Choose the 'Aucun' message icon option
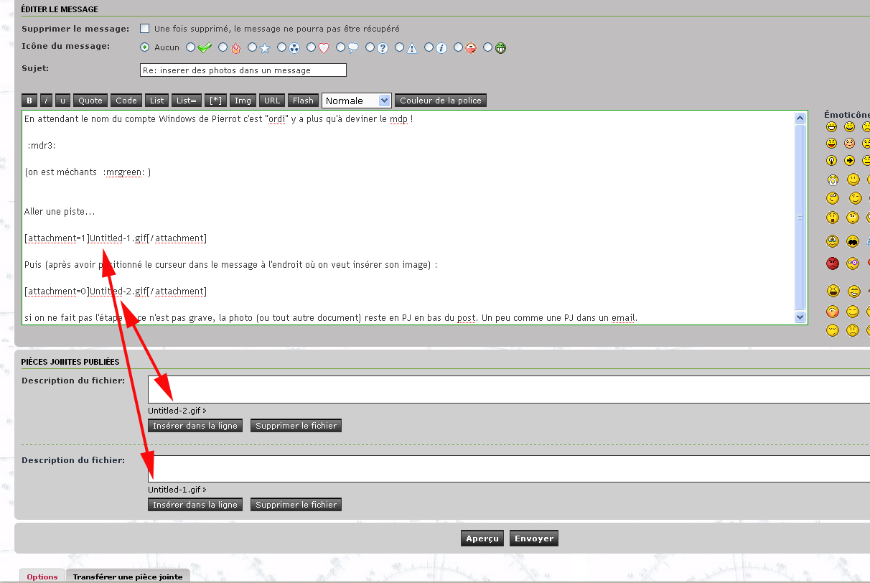This screenshot has height=583, width=870. [145, 48]
